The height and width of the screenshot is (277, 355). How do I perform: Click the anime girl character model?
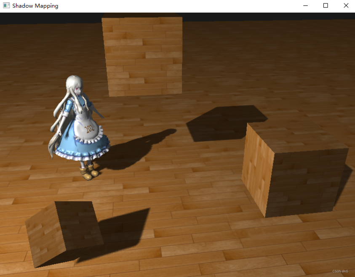pos(79,128)
